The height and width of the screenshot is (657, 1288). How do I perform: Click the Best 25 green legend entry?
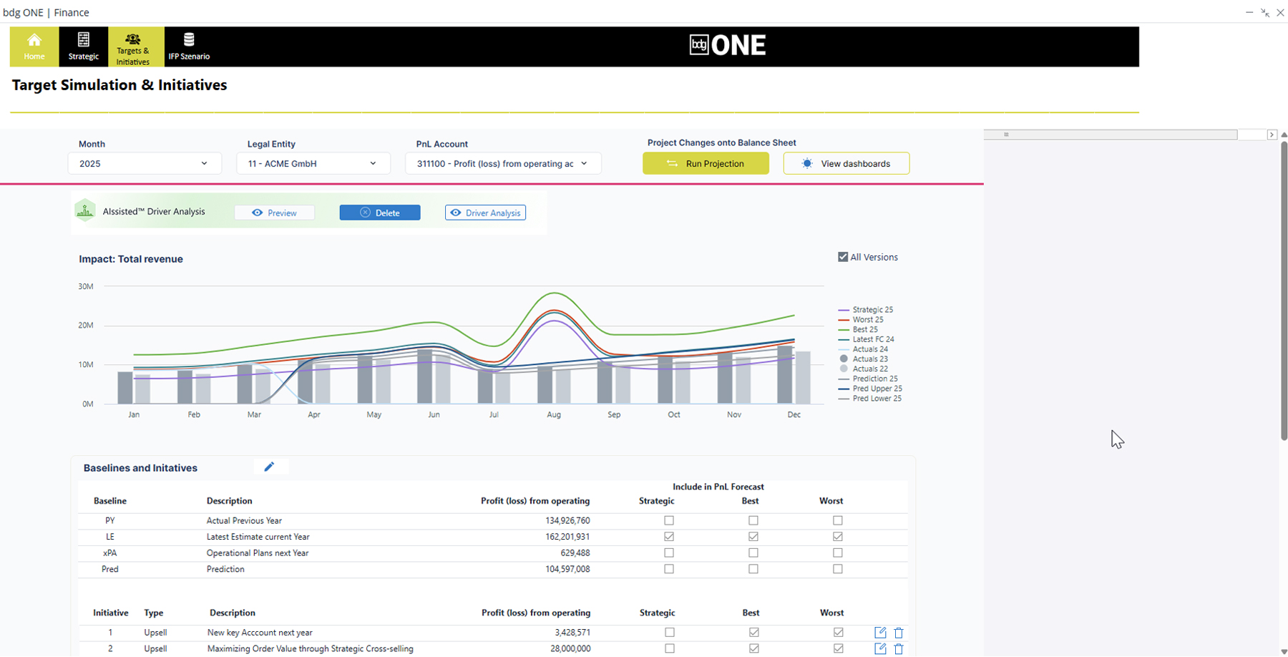coord(864,329)
